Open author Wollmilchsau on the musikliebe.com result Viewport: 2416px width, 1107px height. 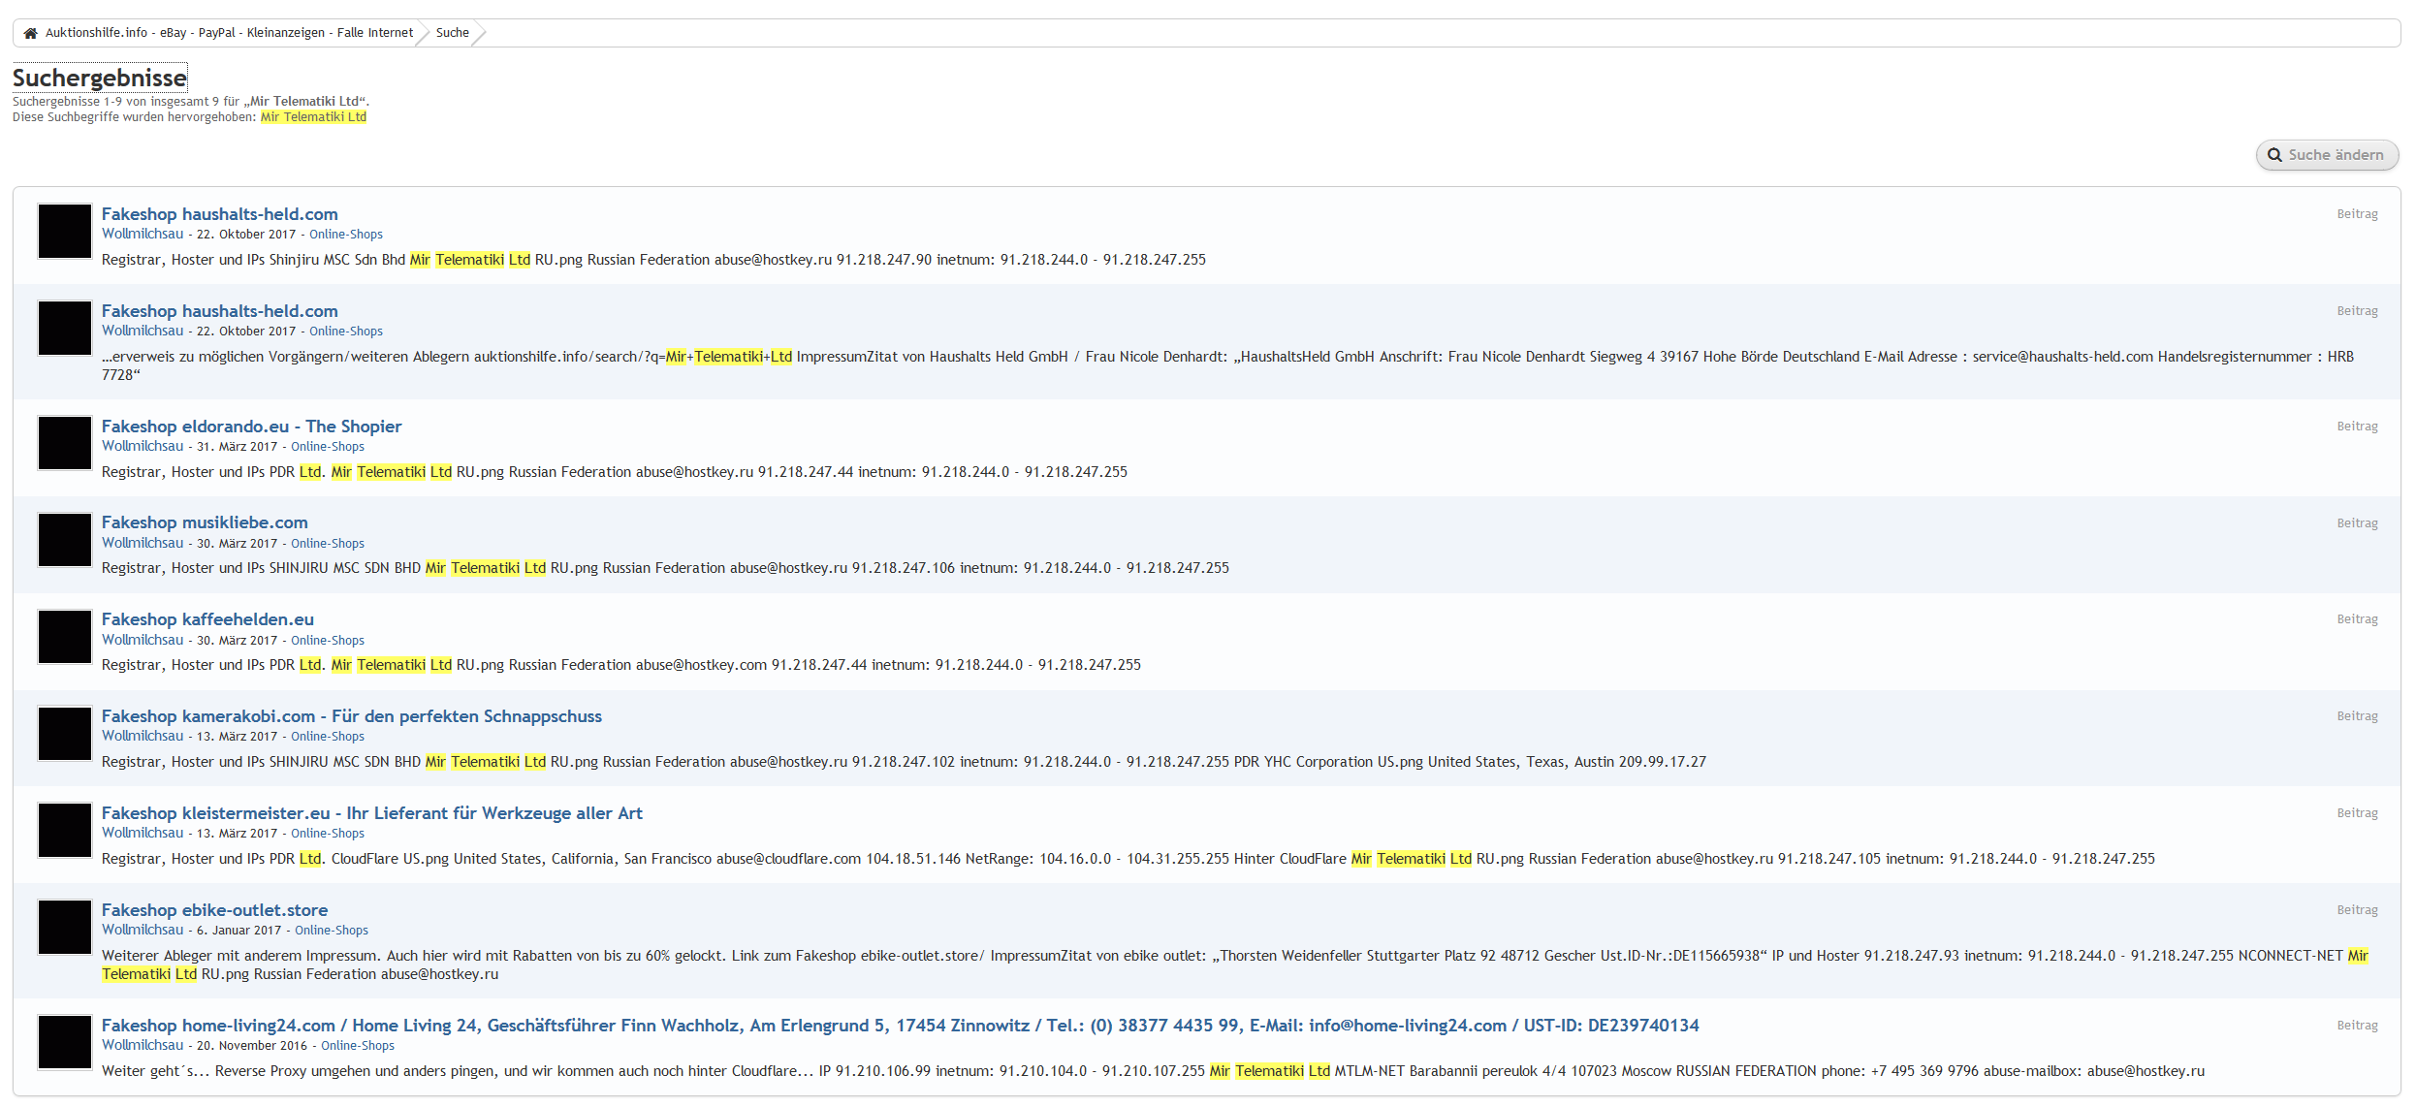click(143, 543)
